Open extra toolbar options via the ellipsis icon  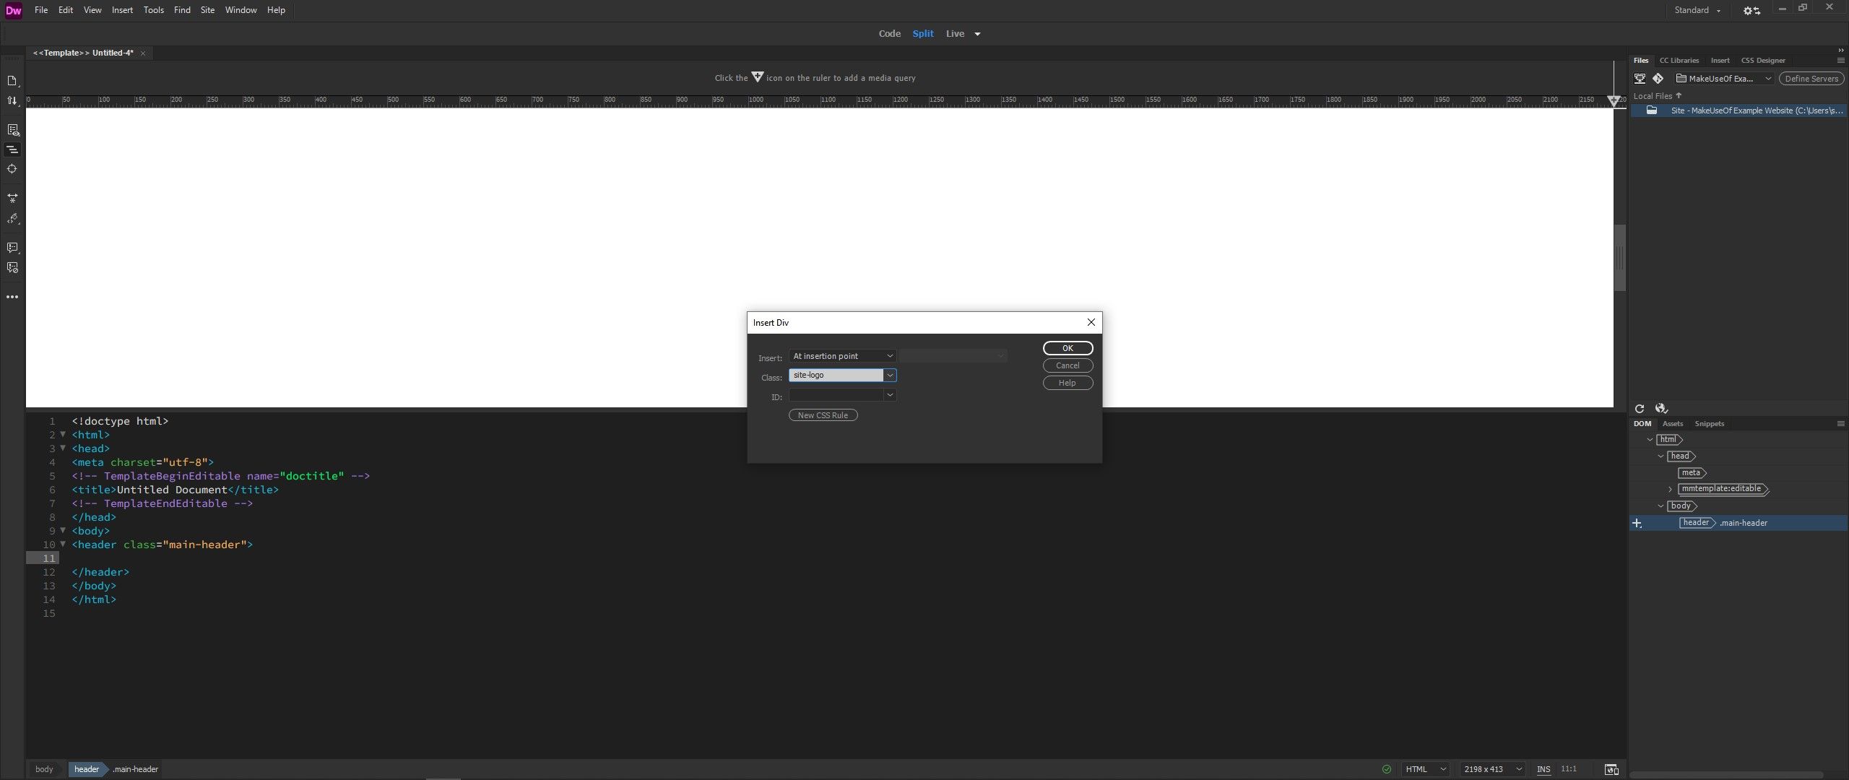(x=12, y=296)
